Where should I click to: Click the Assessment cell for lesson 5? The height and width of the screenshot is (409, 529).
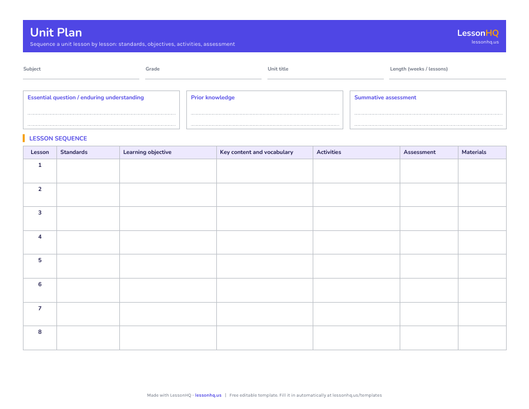click(429, 266)
